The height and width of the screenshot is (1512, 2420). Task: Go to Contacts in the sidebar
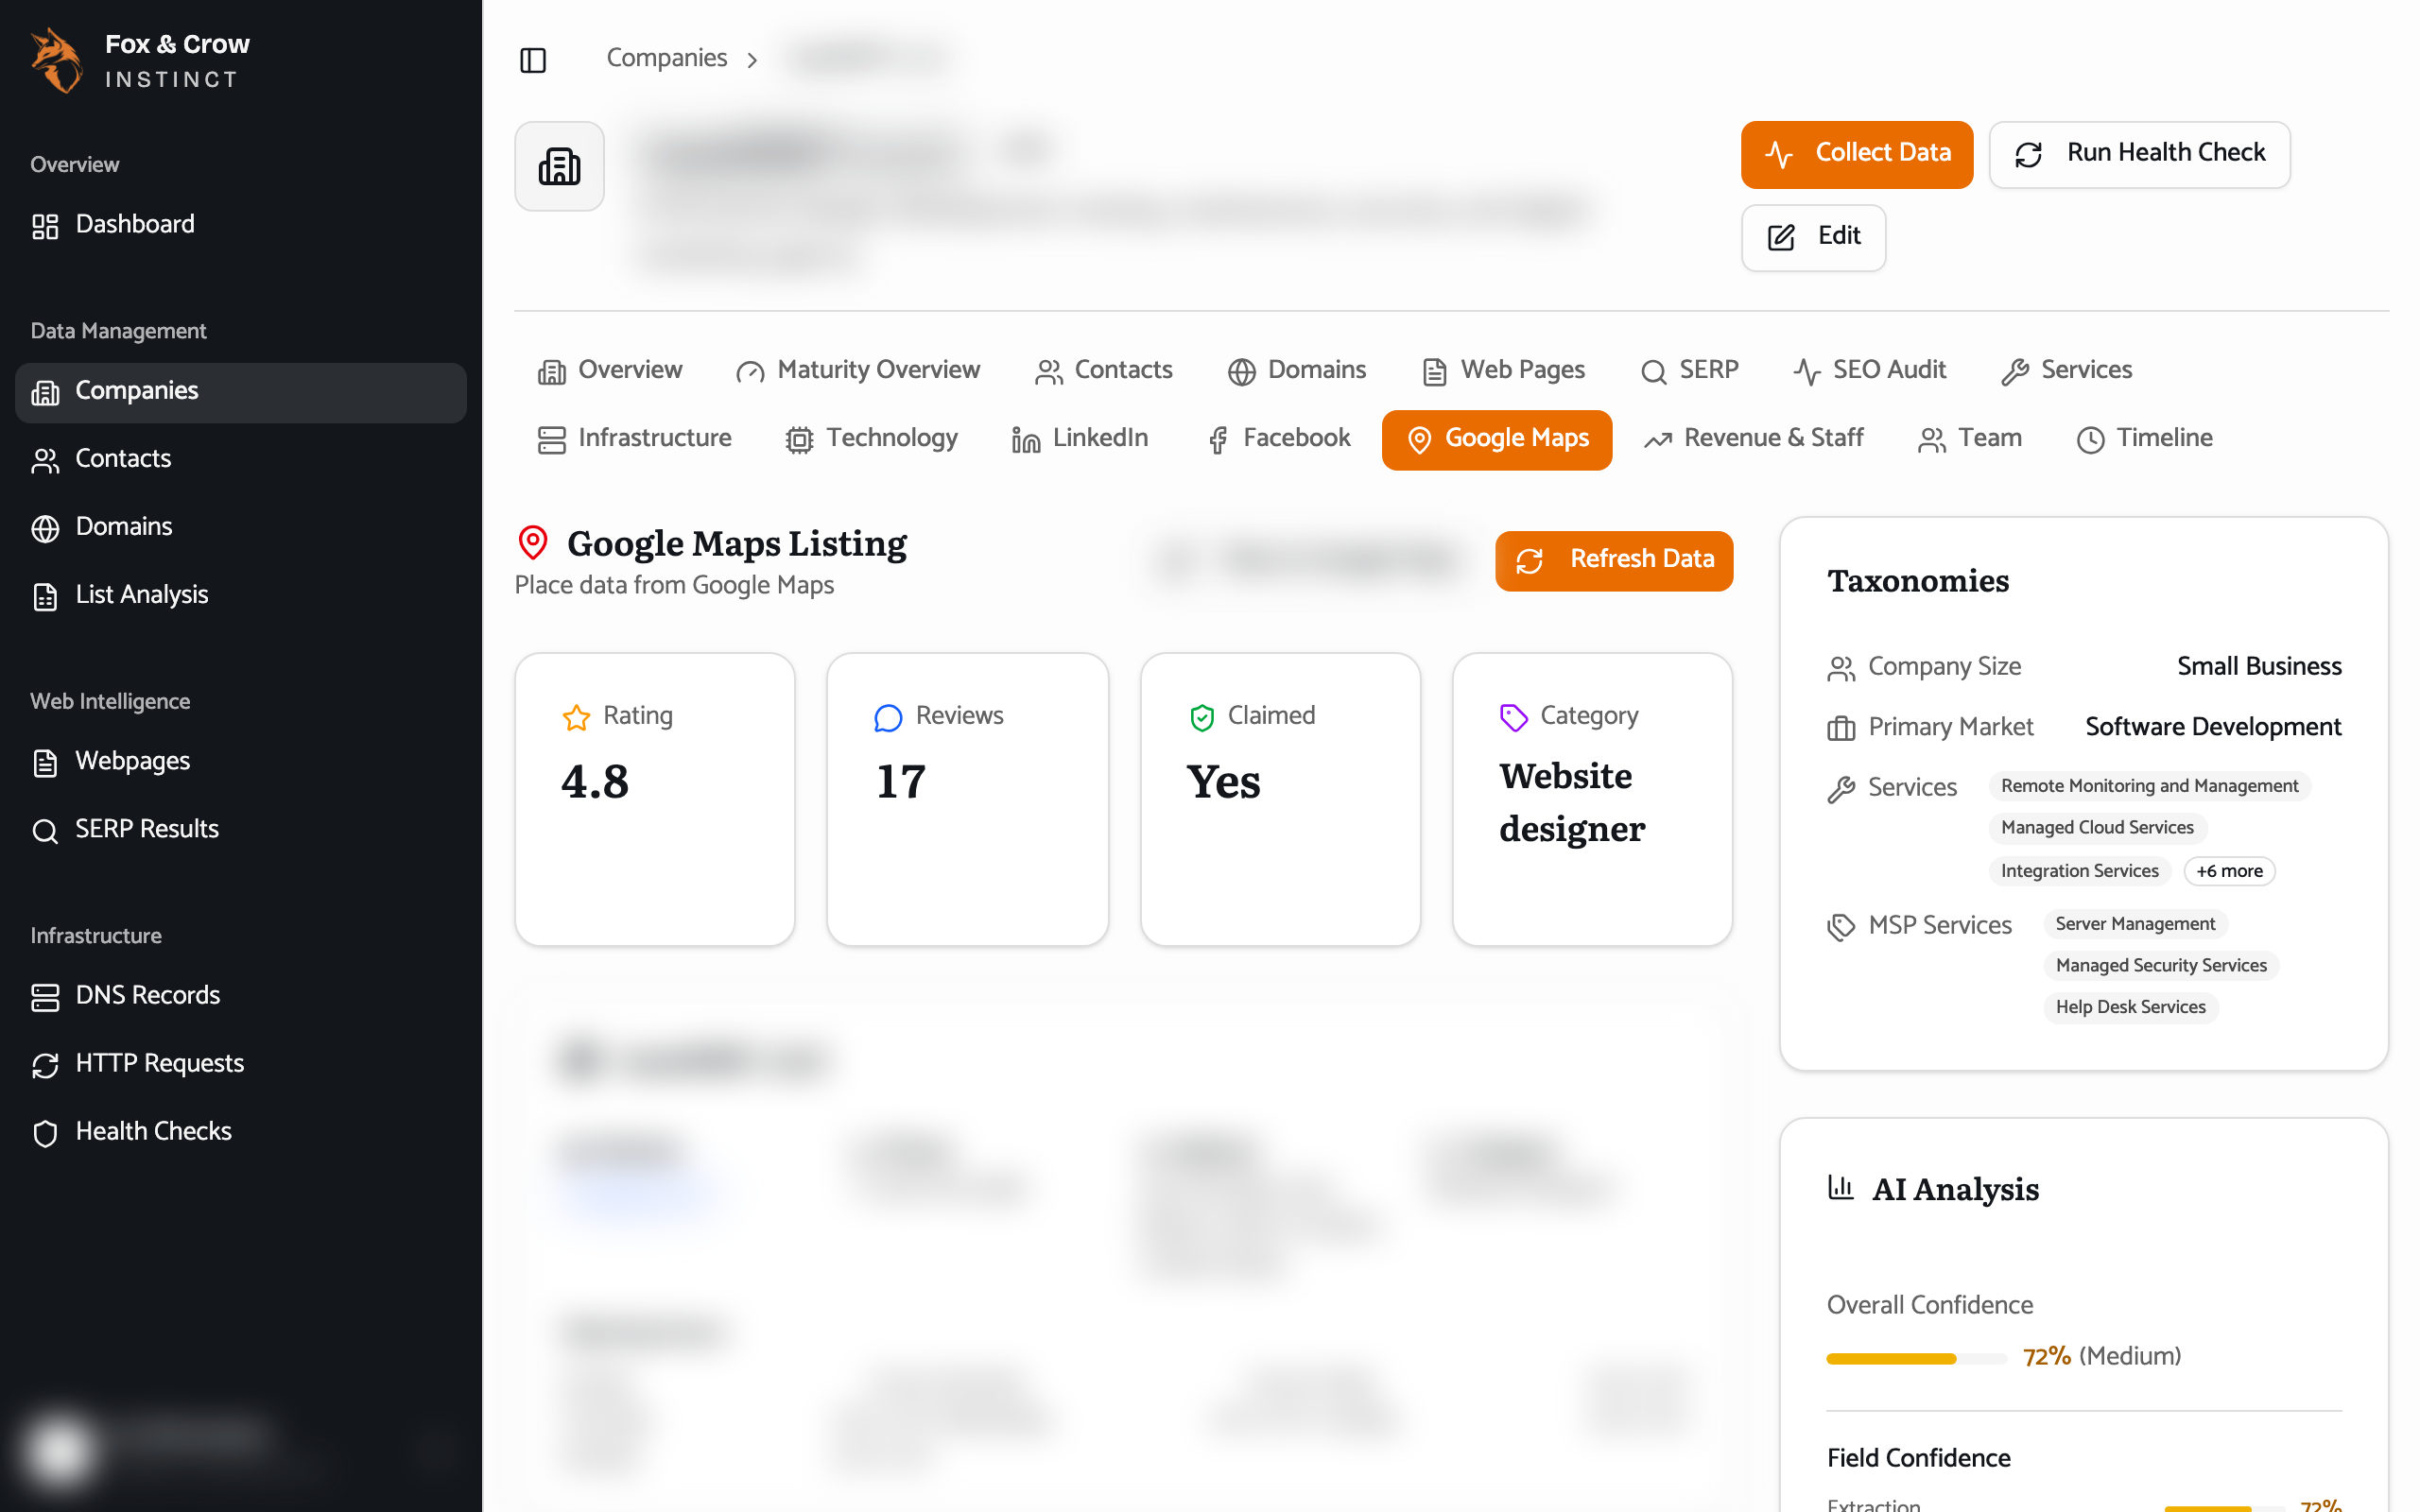tap(241, 459)
